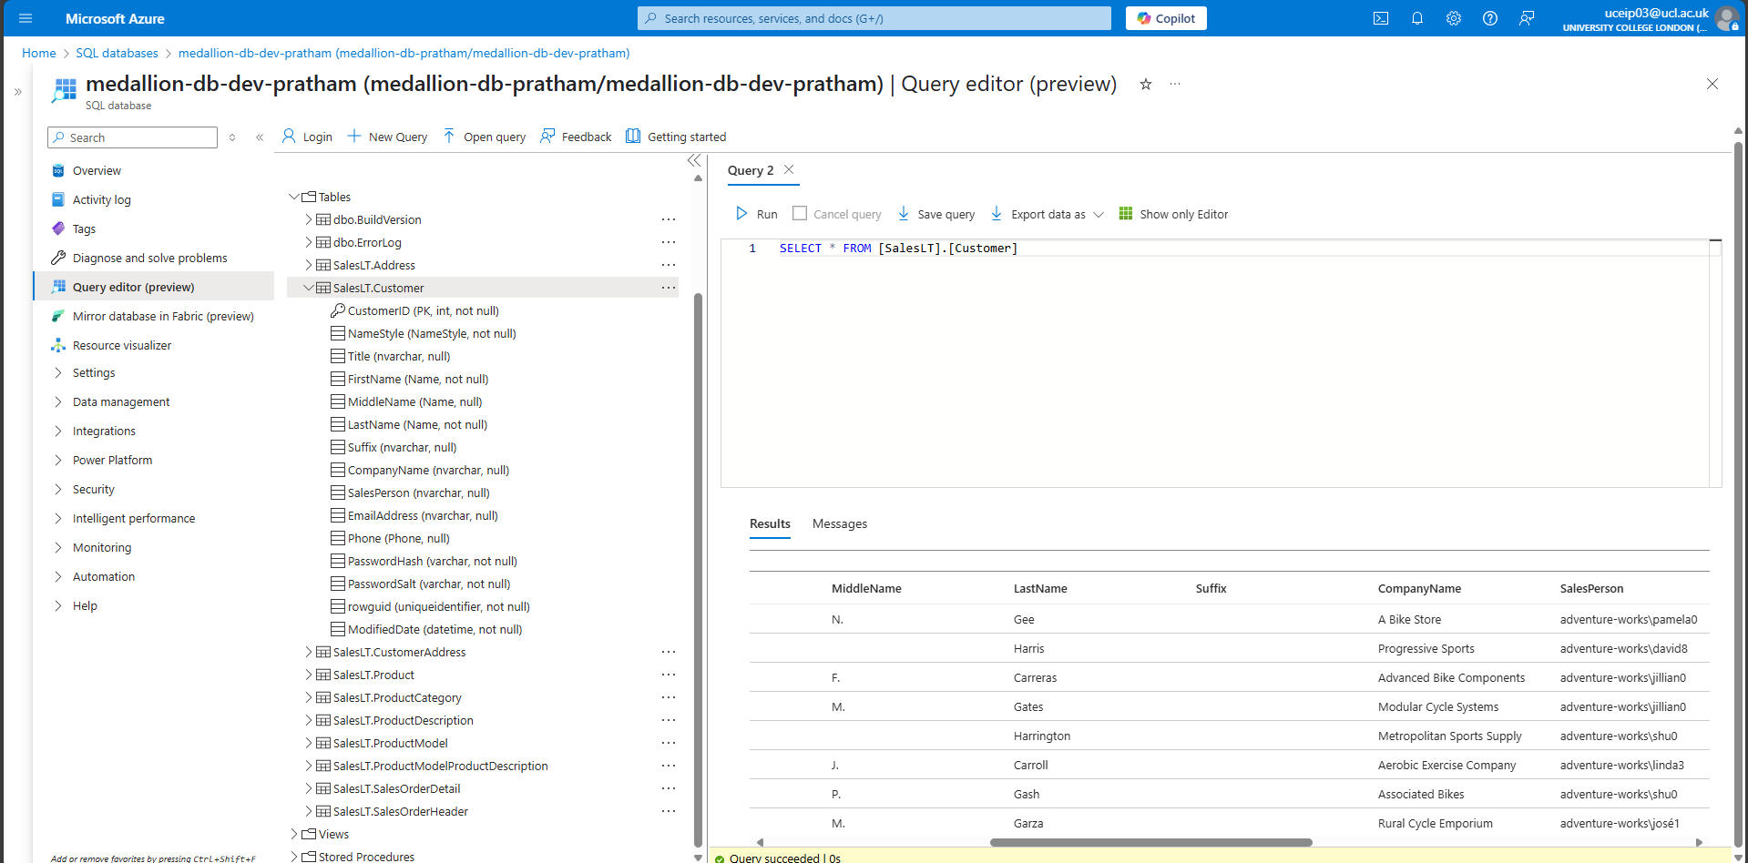Close the Query editor blade
This screenshot has width=1748, height=863.
(1712, 84)
